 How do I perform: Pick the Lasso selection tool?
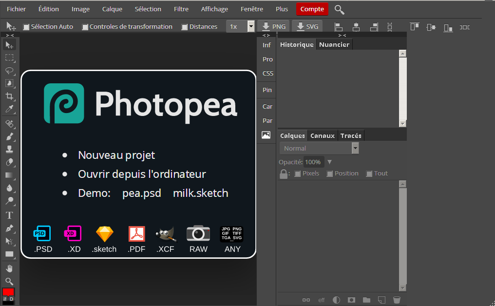(9, 71)
